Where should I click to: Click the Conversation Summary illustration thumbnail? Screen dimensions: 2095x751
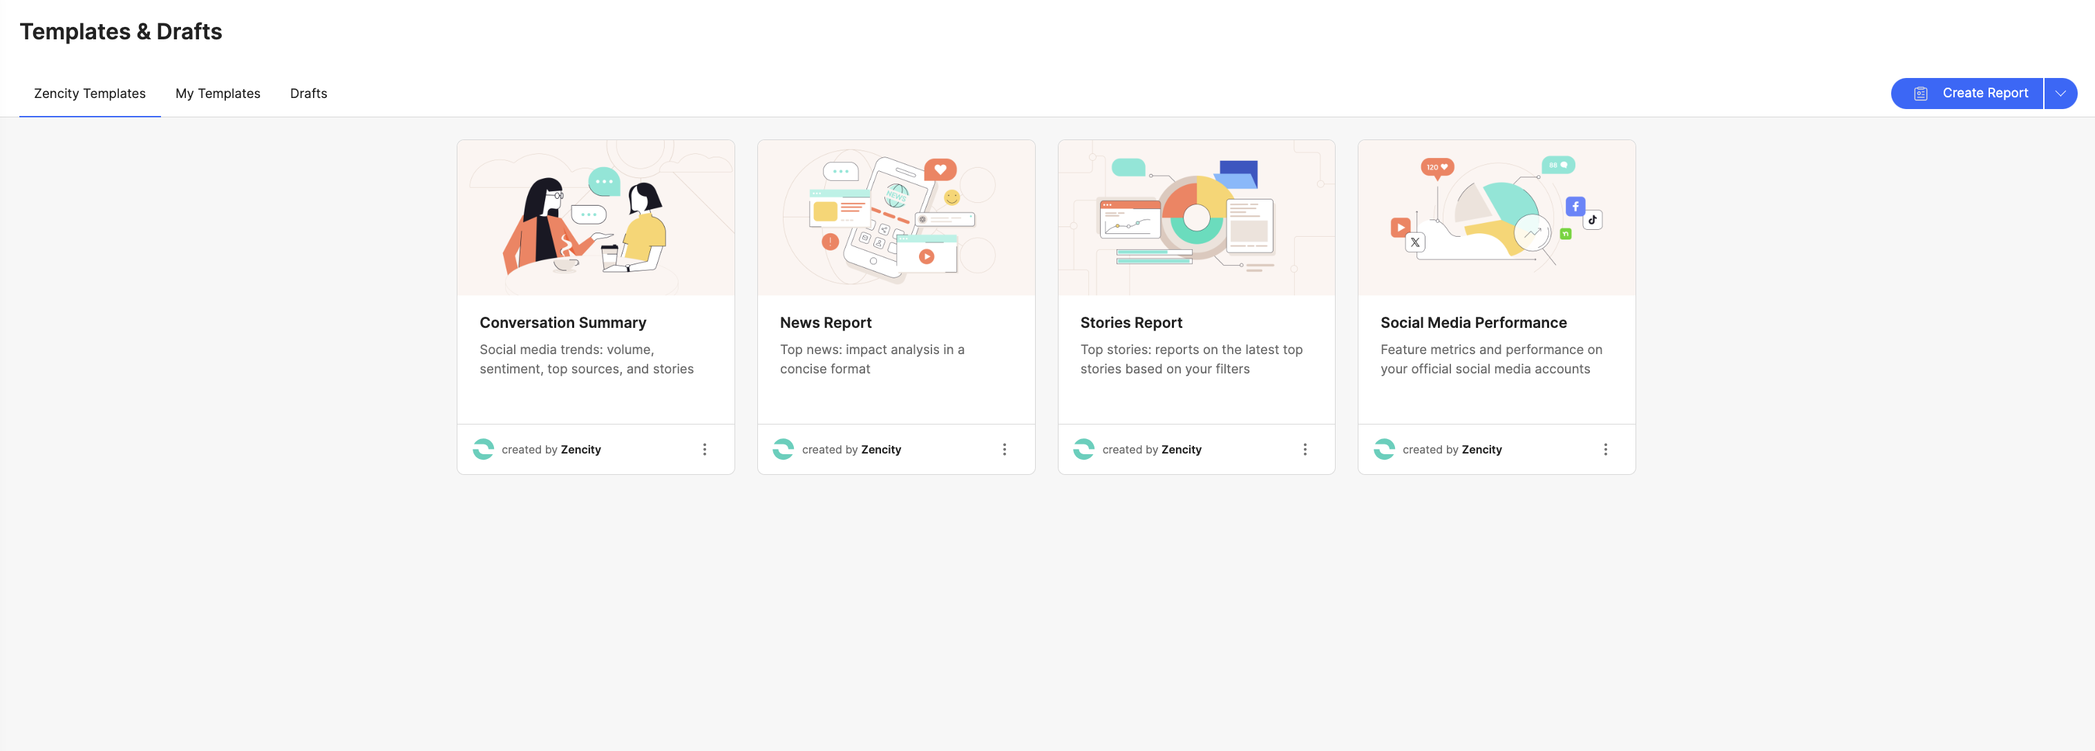tap(596, 218)
